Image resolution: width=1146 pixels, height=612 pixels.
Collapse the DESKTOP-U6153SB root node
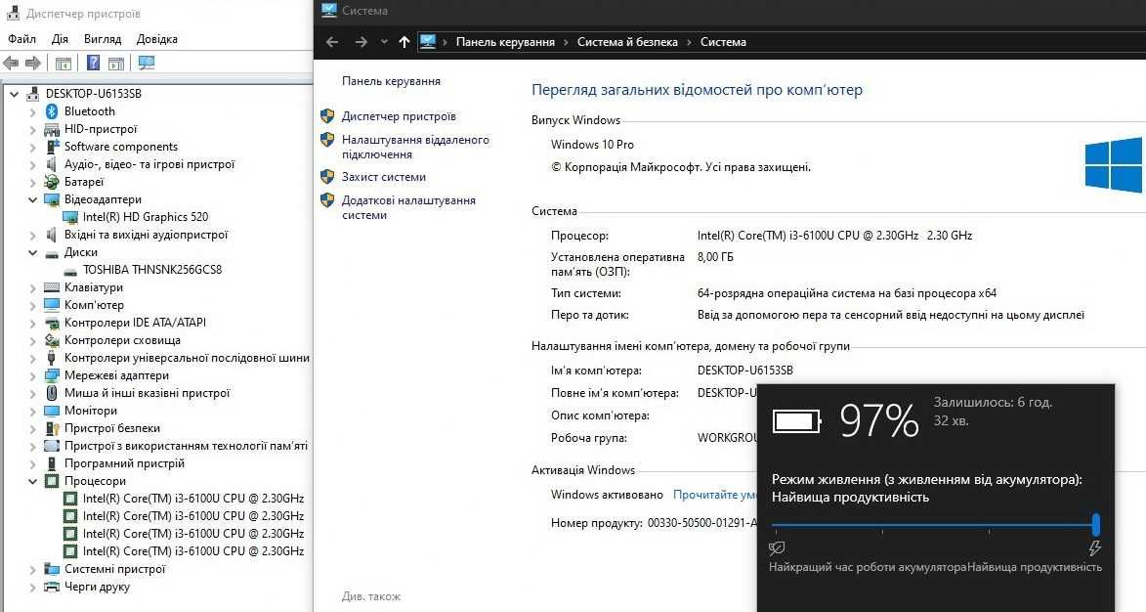(x=14, y=94)
